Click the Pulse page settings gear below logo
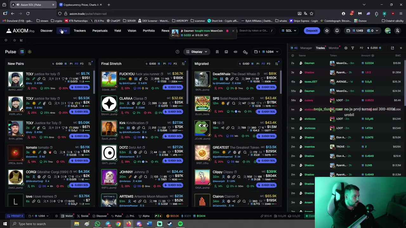The image size is (406, 228). [6, 40]
